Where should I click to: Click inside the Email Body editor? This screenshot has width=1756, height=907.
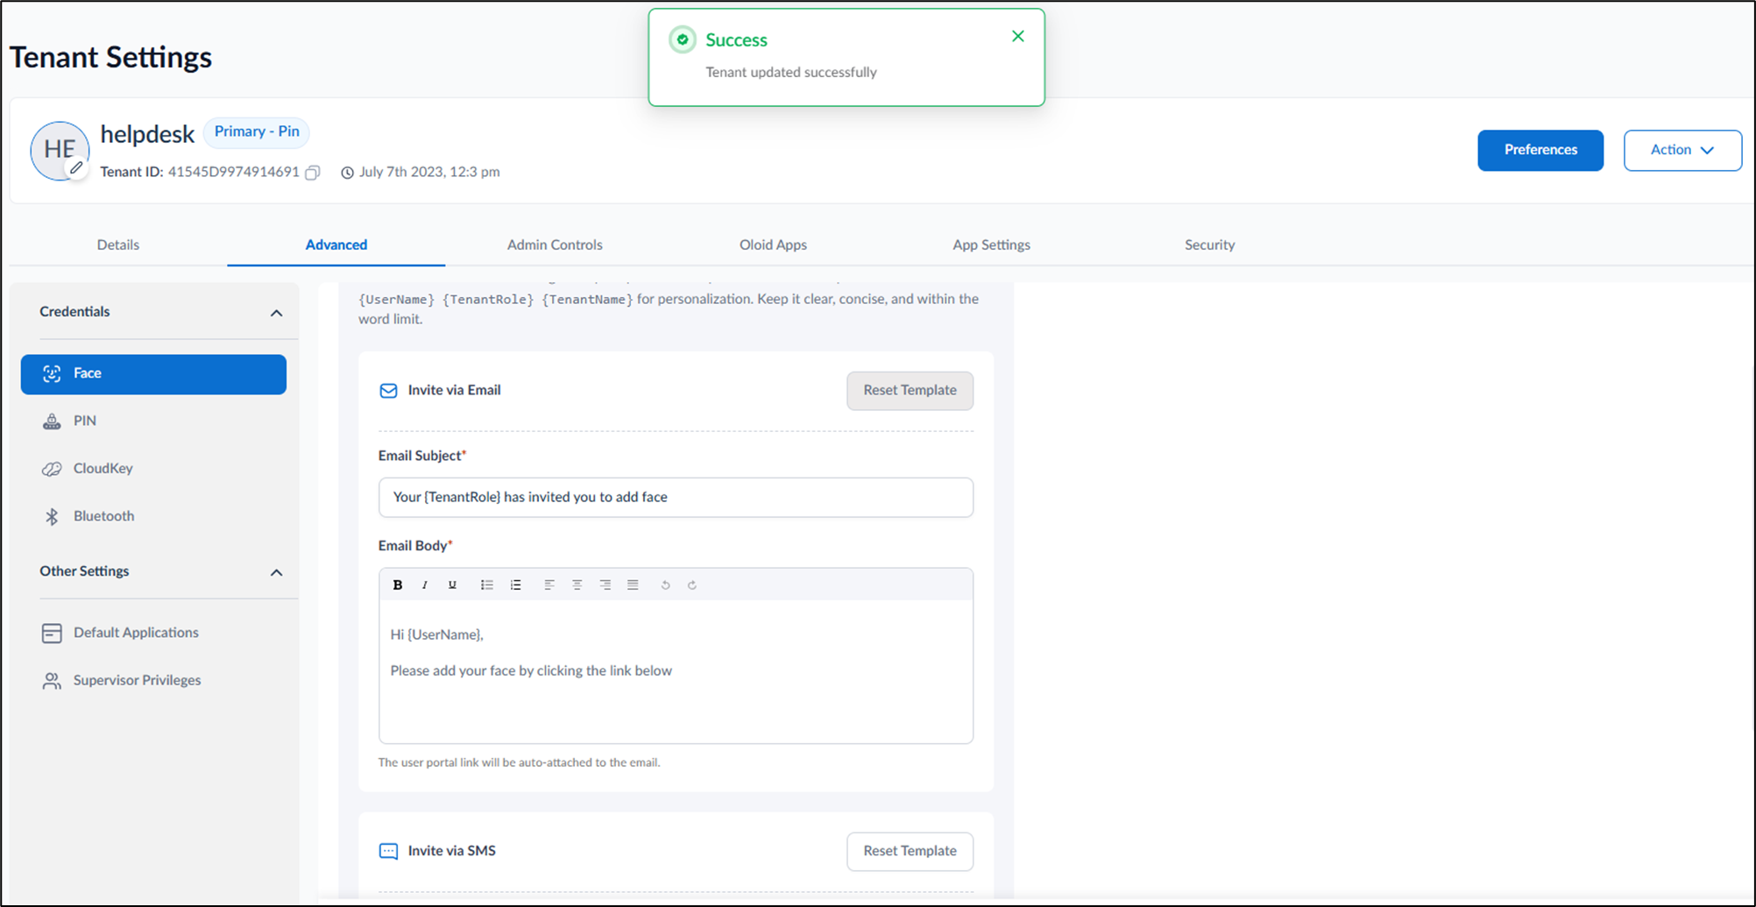(x=676, y=671)
